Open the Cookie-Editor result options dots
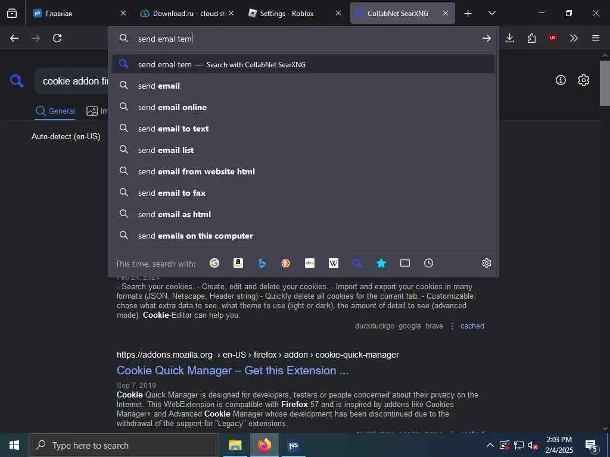 pyautogui.click(x=452, y=326)
